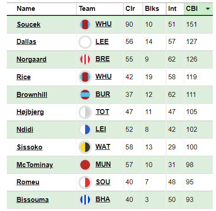Click the Int column header

pyautogui.click(x=172, y=9)
